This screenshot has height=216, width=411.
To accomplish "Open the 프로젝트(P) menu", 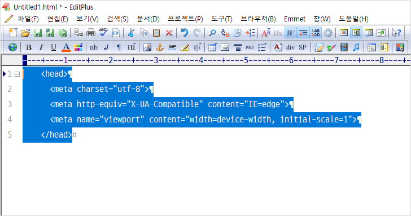I will coord(185,19).
